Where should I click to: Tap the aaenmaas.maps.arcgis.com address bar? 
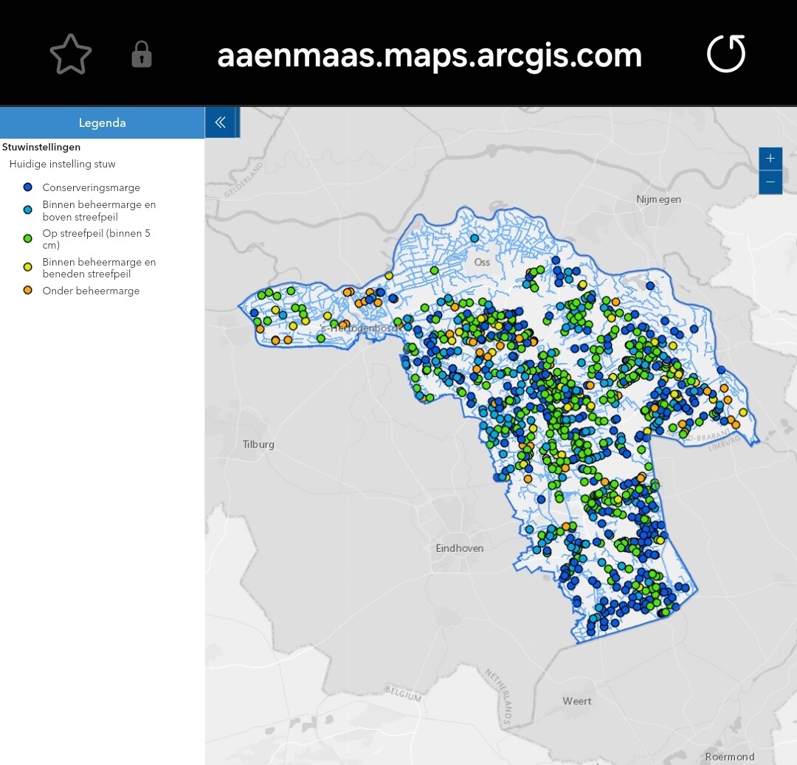click(429, 55)
